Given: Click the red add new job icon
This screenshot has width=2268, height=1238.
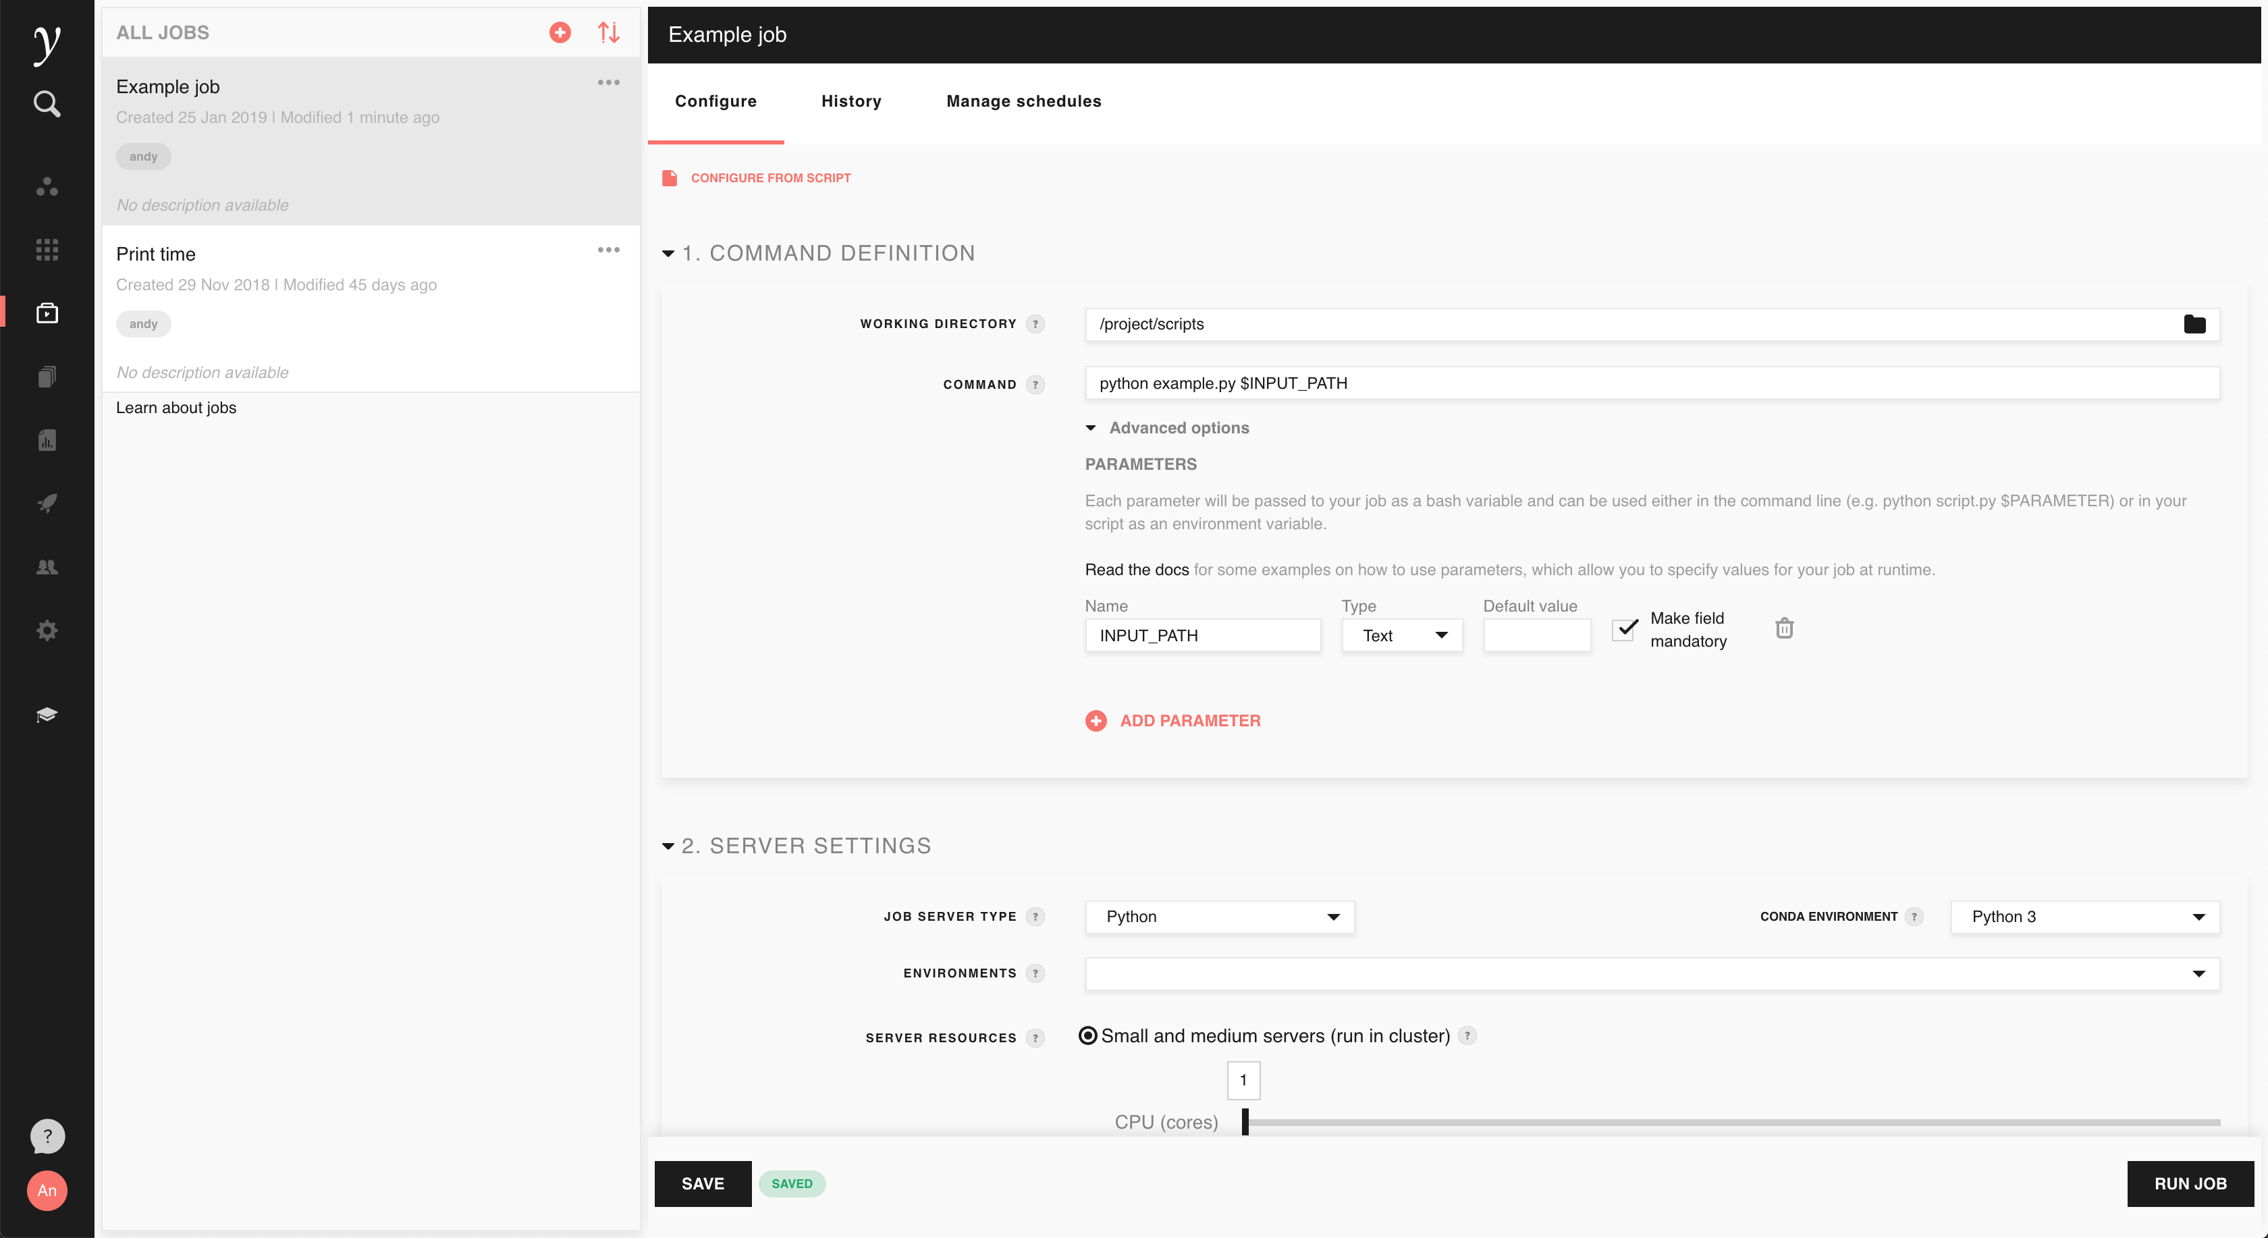Looking at the screenshot, I should [x=560, y=32].
